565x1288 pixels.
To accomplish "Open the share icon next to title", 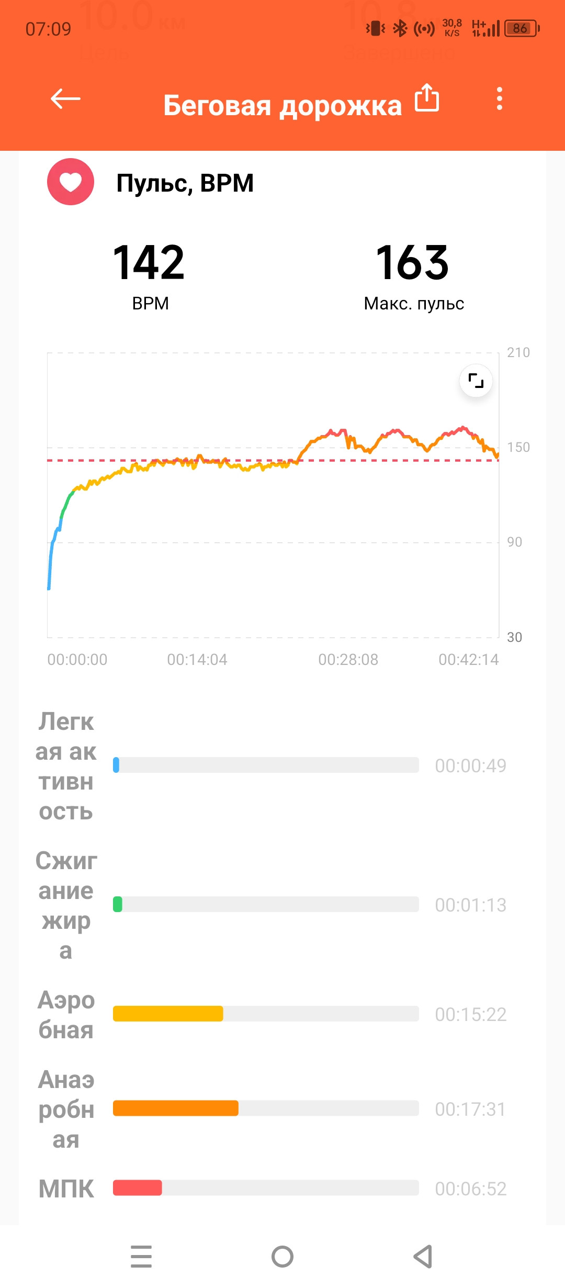I will point(427,98).
